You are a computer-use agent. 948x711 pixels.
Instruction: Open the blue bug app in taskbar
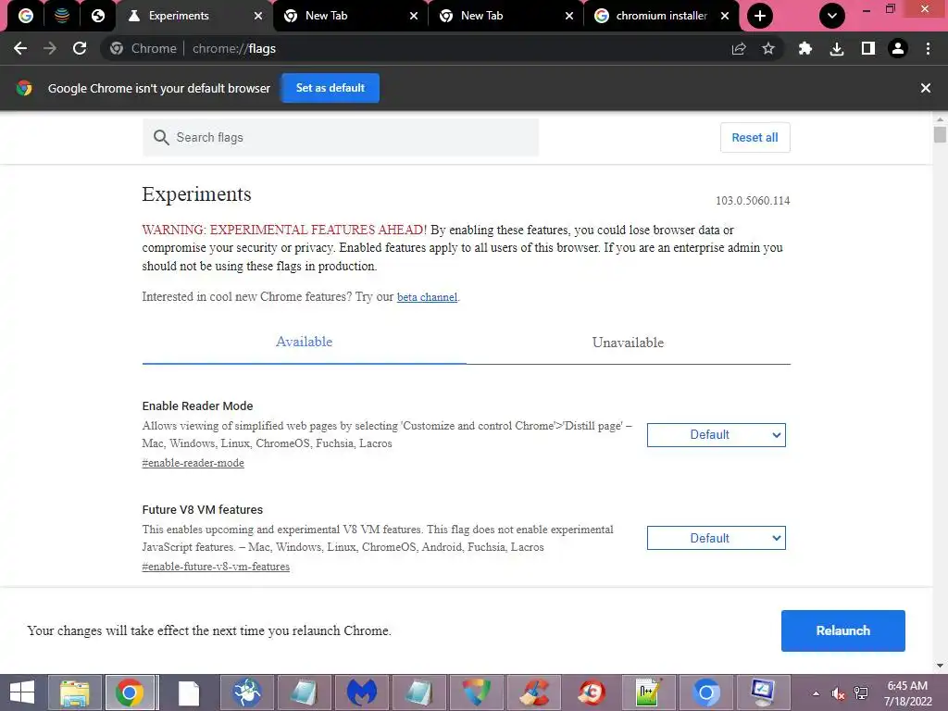tap(246, 692)
